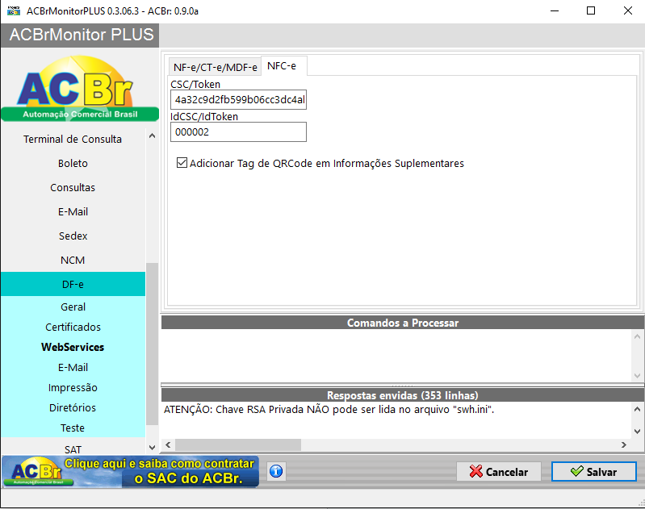
Task: Click the ATENÇÃO Chave RSA message line
Action: click(x=329, y=410)
